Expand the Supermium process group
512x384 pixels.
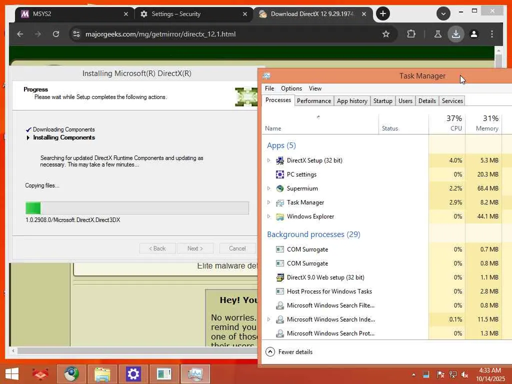(268, 188)
